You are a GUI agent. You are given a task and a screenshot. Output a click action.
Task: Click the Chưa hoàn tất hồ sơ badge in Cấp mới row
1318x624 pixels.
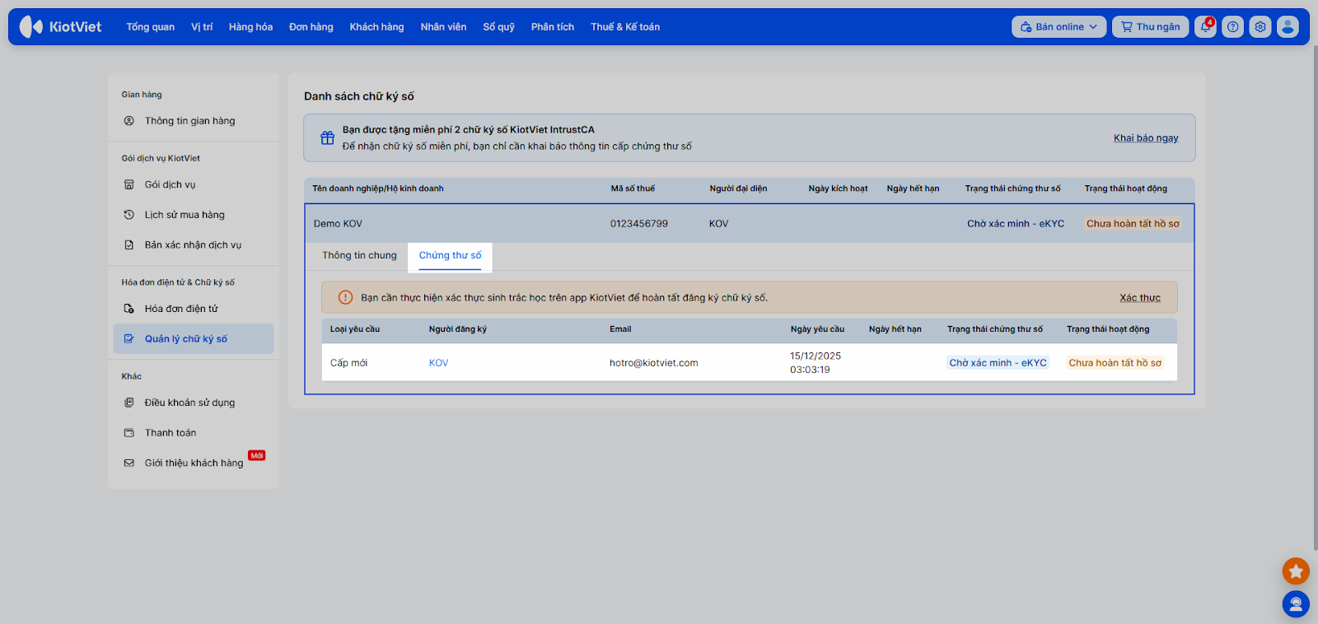pyautogui.click(x=1115, y=363)
